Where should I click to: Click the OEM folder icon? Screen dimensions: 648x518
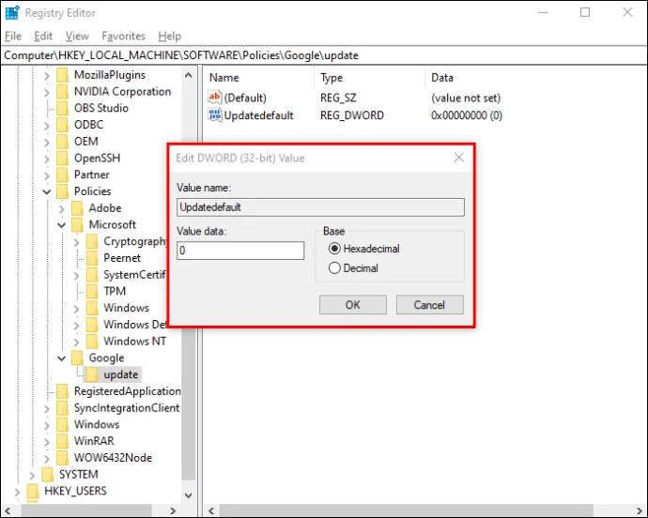point(62,142)
